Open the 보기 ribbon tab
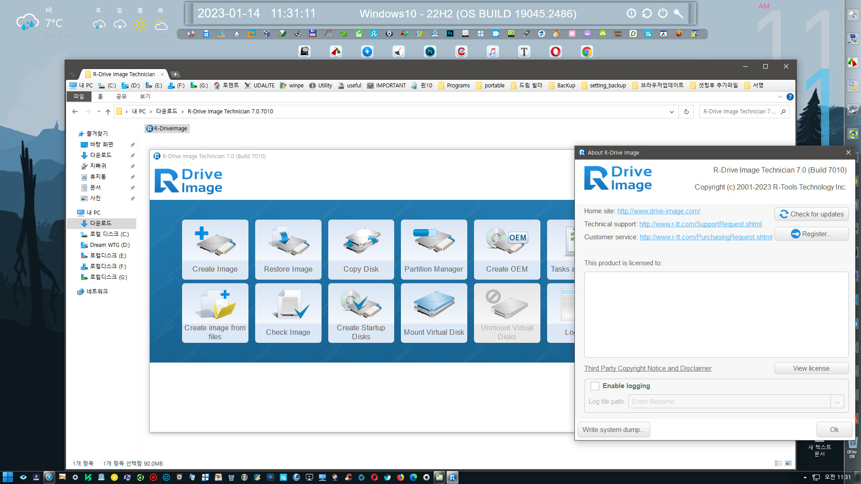861x484 pixels. point(145,96)
